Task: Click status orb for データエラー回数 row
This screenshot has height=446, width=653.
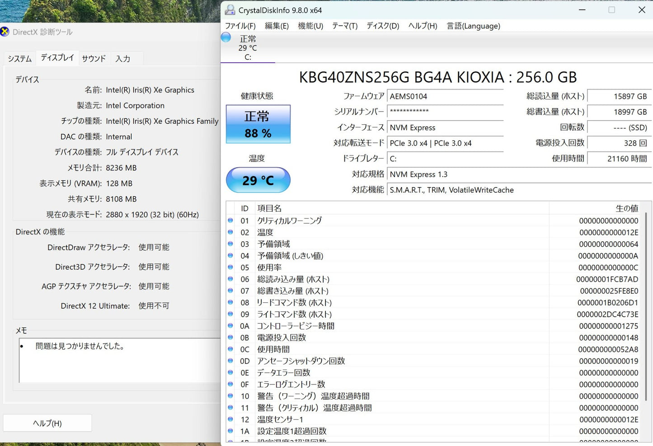Action: tap(230, 372)
